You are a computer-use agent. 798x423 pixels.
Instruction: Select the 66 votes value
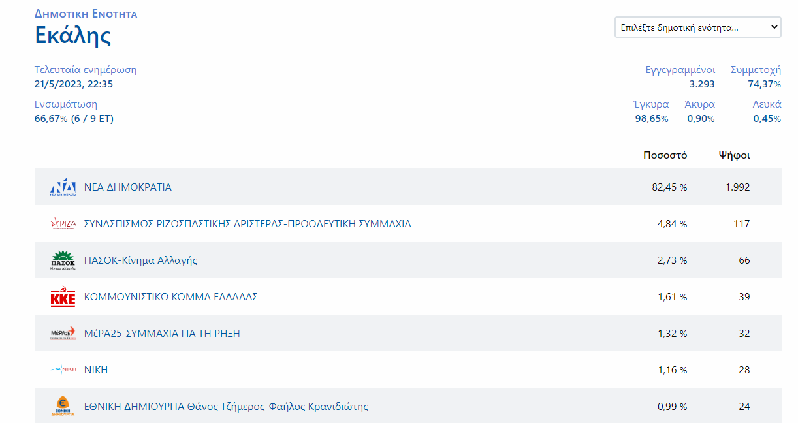pyautogui.click(x=744, y=260)
